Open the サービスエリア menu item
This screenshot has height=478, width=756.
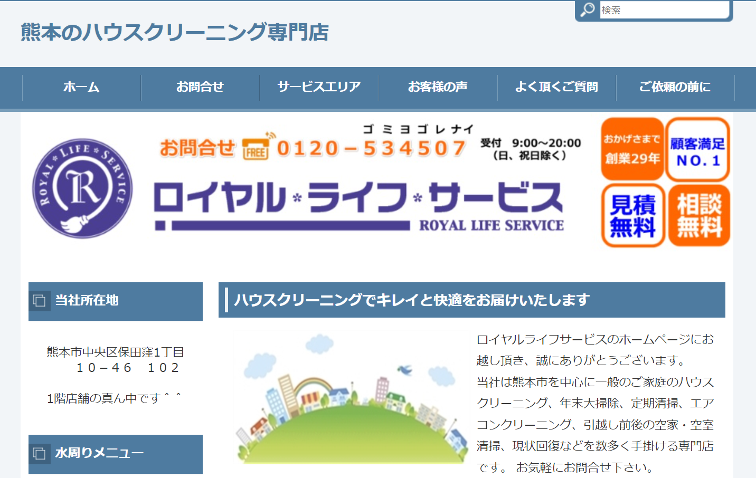pos(319,87)
